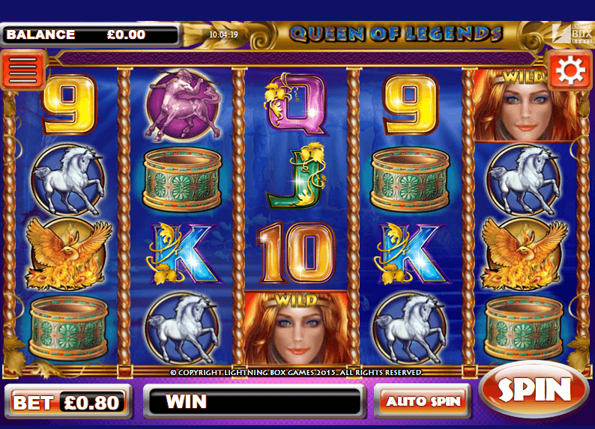The width and height of the screenshot is (595, 429).
Task: Click the BALANCE display
Action: (x=91, y=35)
